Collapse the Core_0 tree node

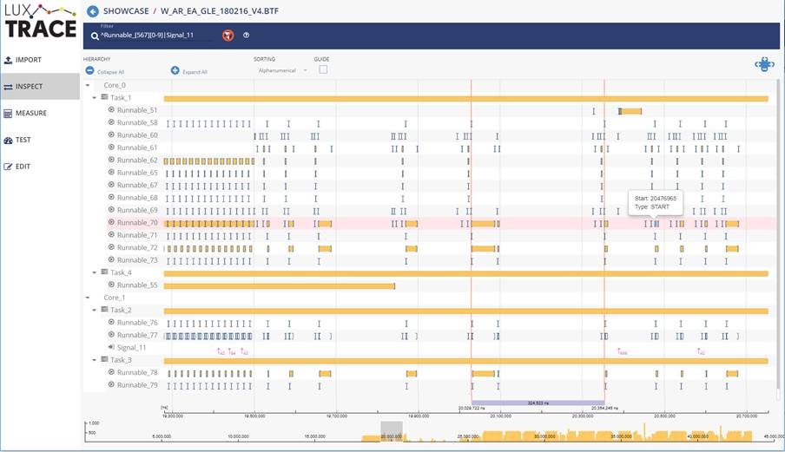click(x=87, y=85)
